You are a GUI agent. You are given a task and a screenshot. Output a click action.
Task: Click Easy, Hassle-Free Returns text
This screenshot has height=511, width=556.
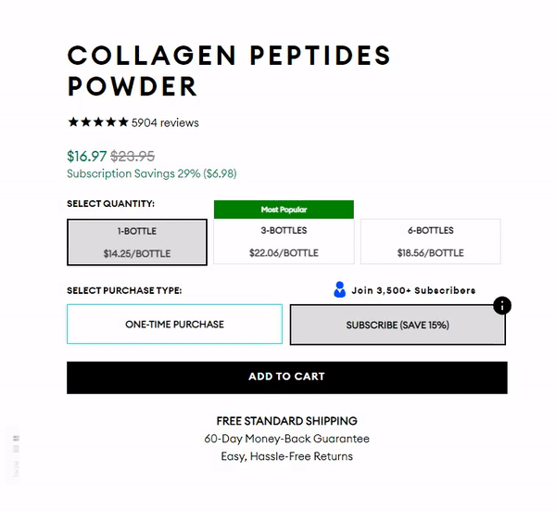coord(286,456)
